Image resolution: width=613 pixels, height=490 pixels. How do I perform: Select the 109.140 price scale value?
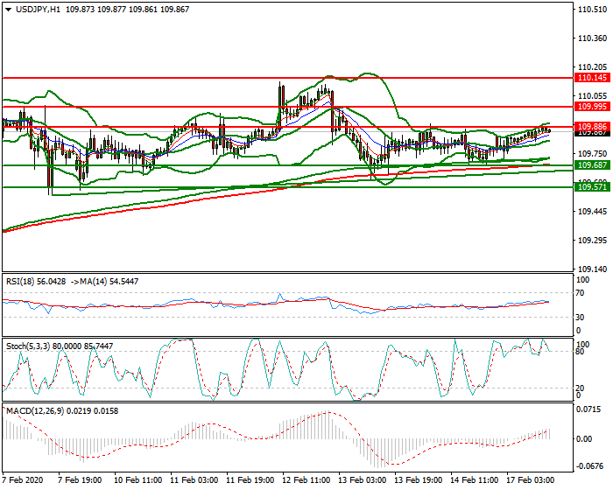coord(593,269)
